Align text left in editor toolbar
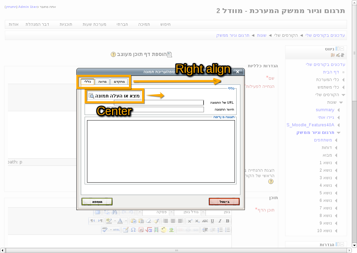 coord(181,221)
